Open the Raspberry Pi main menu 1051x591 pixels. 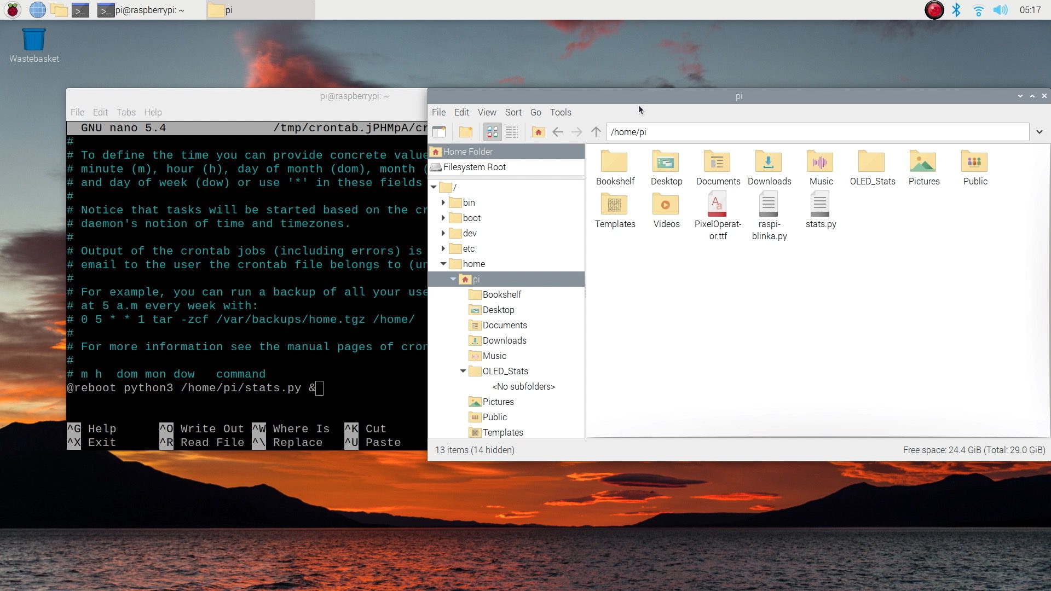[x=13, y=10]
